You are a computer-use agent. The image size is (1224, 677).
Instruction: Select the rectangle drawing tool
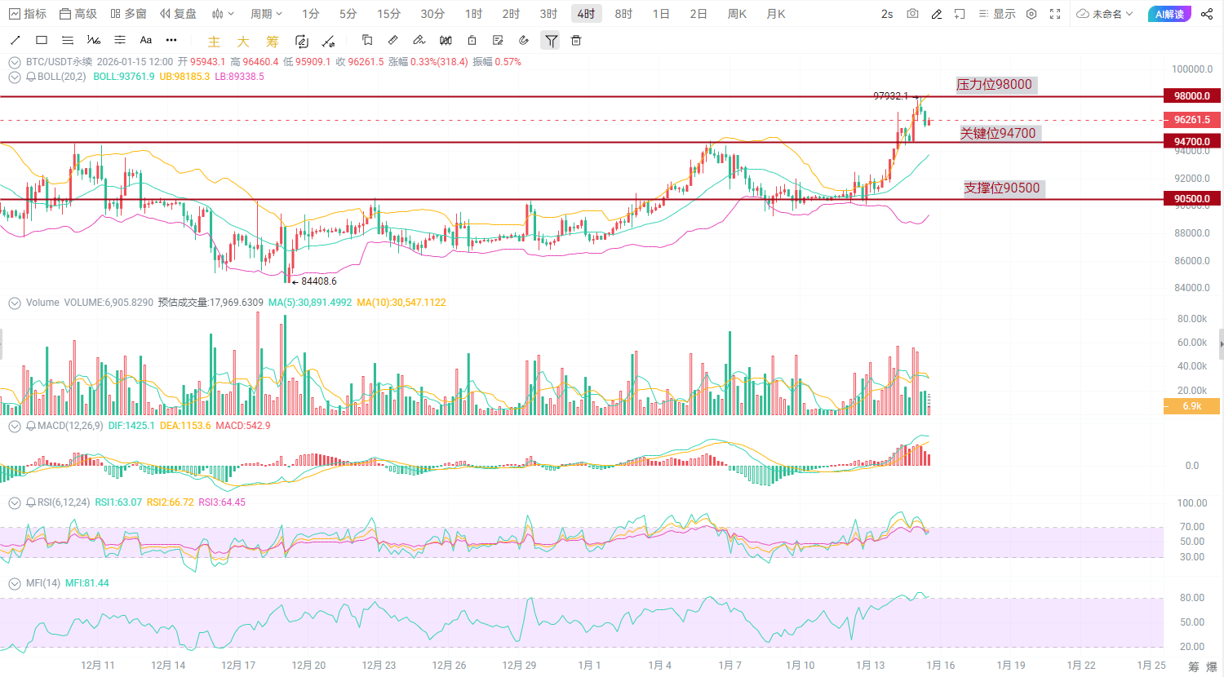(x=42, y=40)
